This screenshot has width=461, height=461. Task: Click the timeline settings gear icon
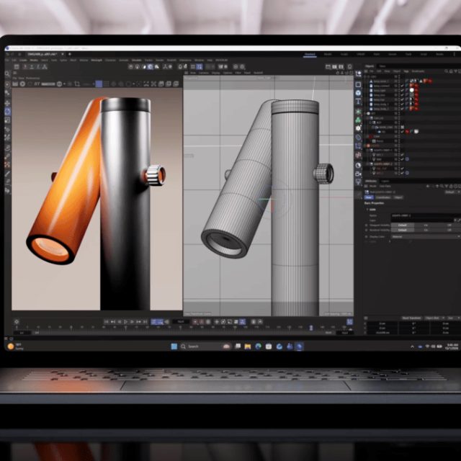point(17,322)
